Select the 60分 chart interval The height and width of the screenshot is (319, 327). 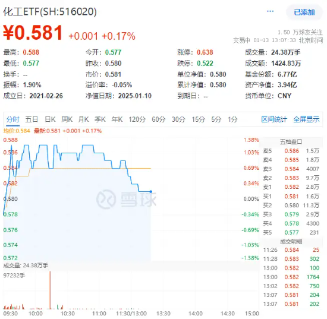(159, 119)
